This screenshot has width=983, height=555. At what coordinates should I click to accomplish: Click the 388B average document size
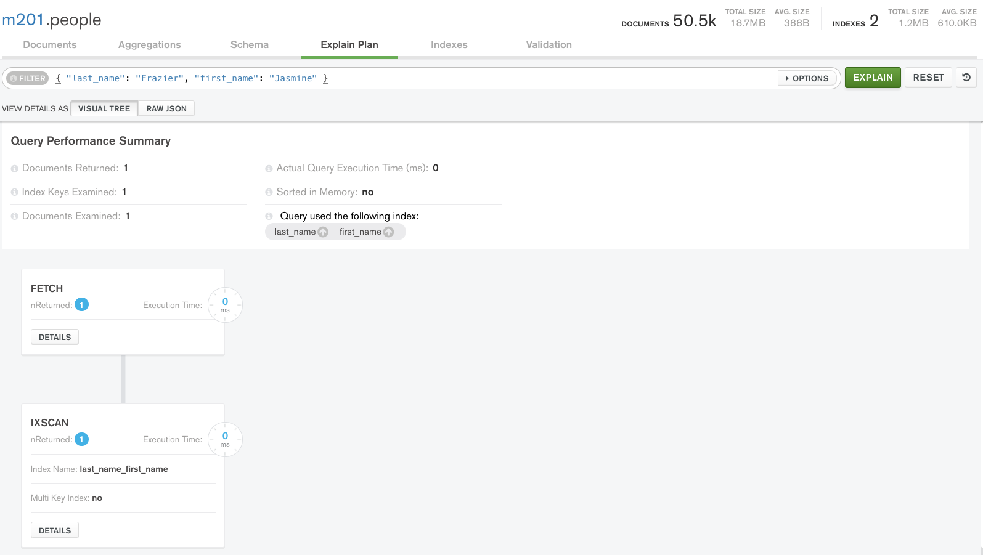(x=796, y=23)
